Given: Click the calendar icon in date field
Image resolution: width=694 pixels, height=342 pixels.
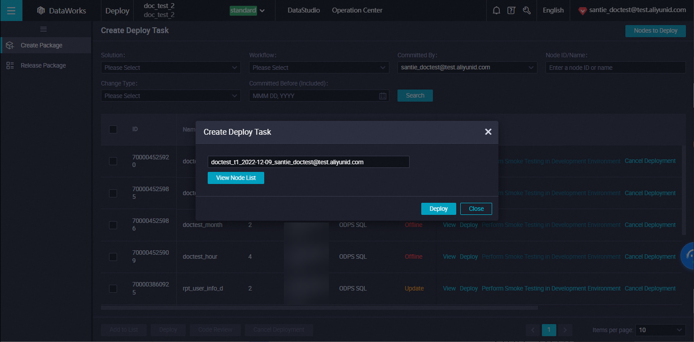Looking at the screenshot, I should coord(383,96).
